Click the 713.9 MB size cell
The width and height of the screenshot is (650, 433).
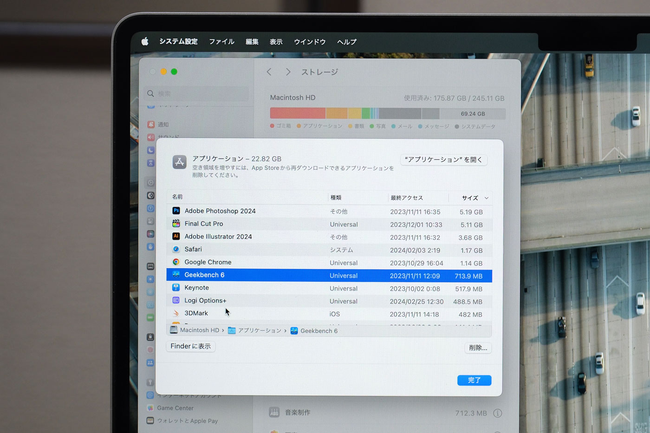[468, 276]
